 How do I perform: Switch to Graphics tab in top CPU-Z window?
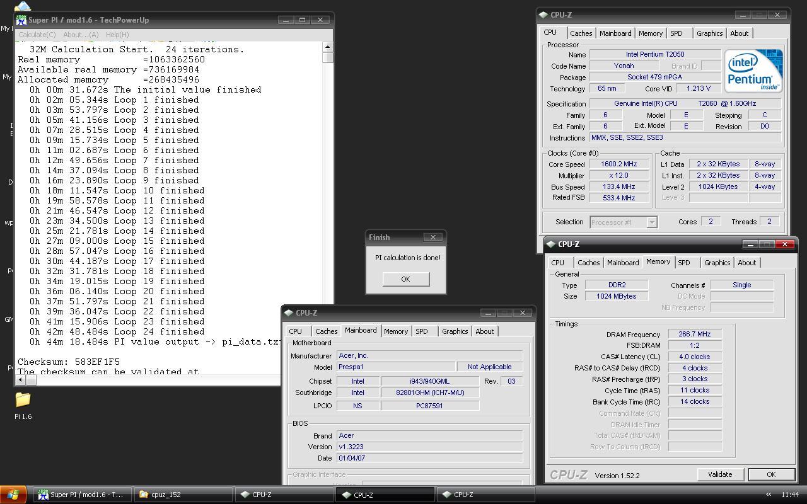tap(709, 33)
